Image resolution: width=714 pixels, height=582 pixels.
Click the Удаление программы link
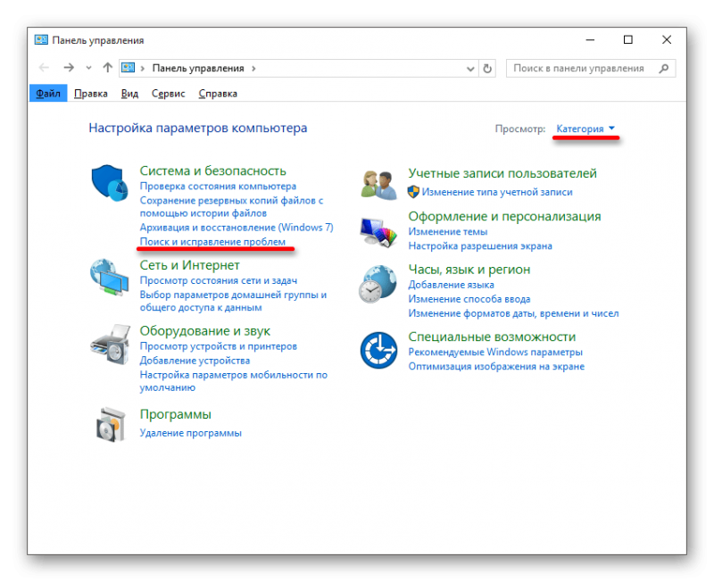(x=190, y=433)
